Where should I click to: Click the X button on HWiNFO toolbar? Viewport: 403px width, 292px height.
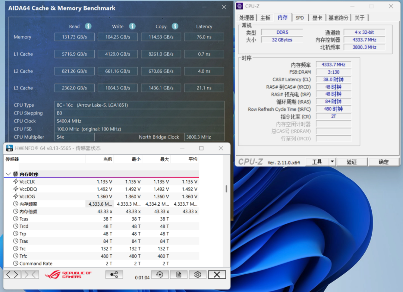(x=217, y=274)
